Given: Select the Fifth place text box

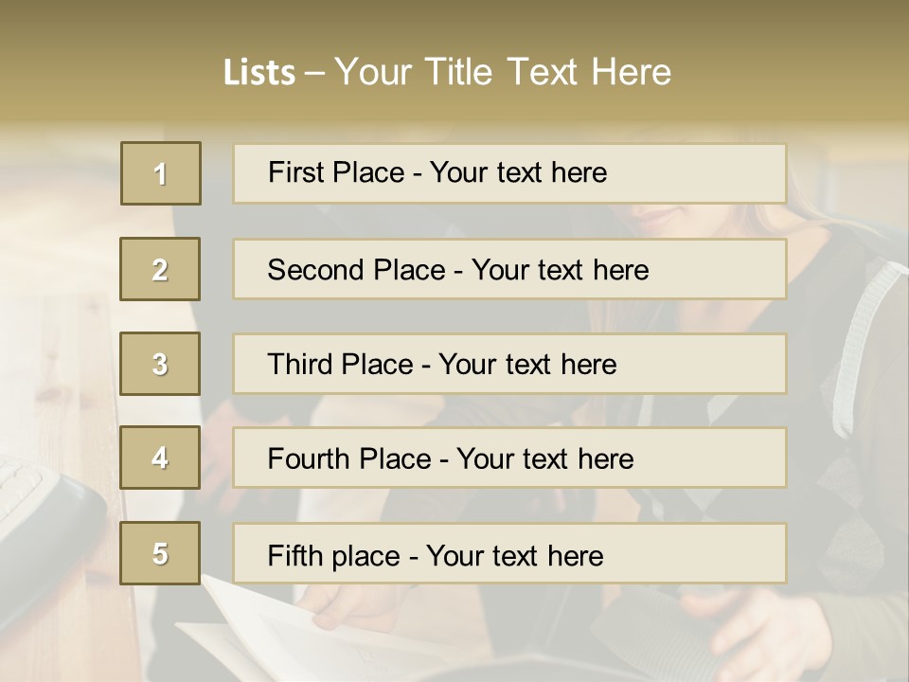Looking at the screenshot, I should point(509,553).
